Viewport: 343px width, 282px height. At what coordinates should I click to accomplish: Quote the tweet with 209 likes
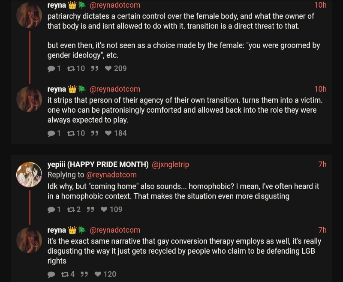[x=95, y=69]
